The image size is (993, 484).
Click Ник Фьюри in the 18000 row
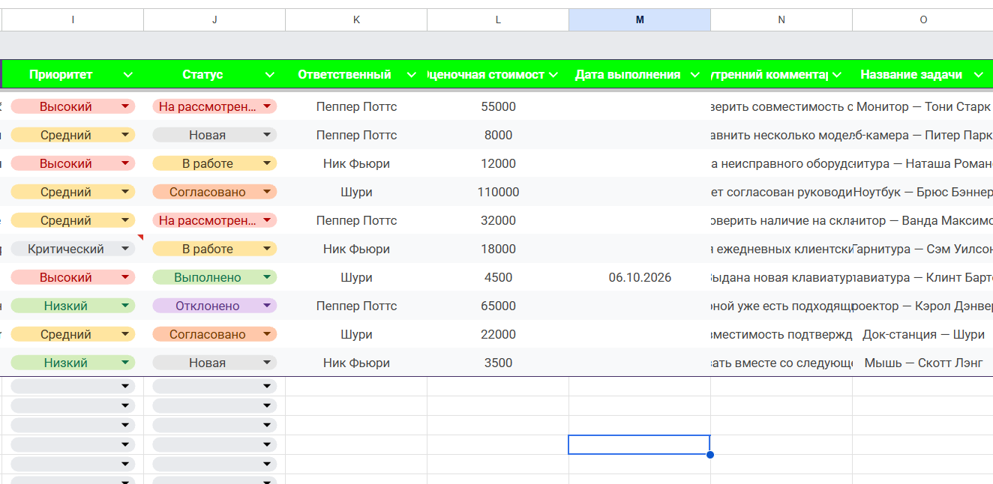point(356,249)
